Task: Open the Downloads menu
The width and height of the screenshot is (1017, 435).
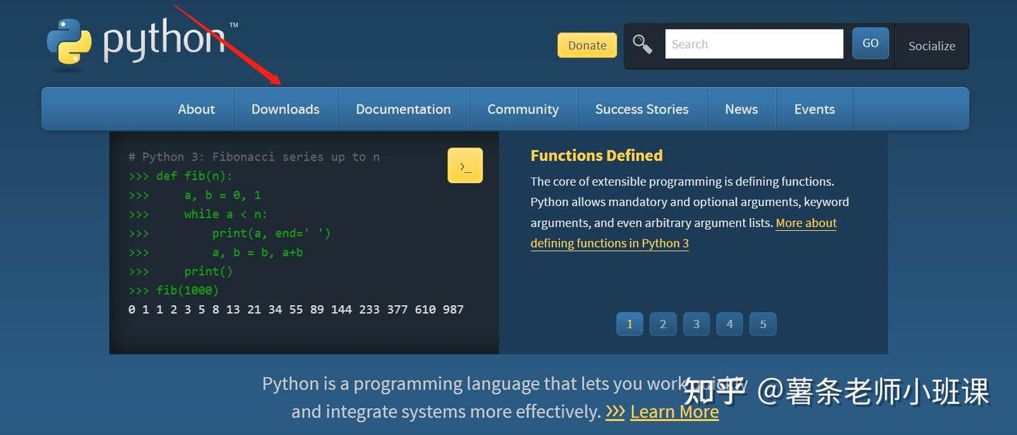Action: click(285, 109)
